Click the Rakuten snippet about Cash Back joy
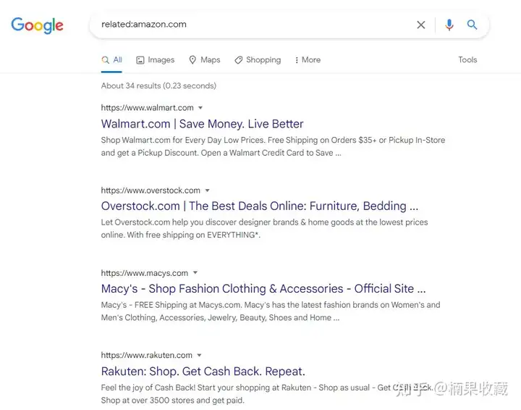Image resolution: width=521 pixels, height=410 pixels. coord(266,394)
